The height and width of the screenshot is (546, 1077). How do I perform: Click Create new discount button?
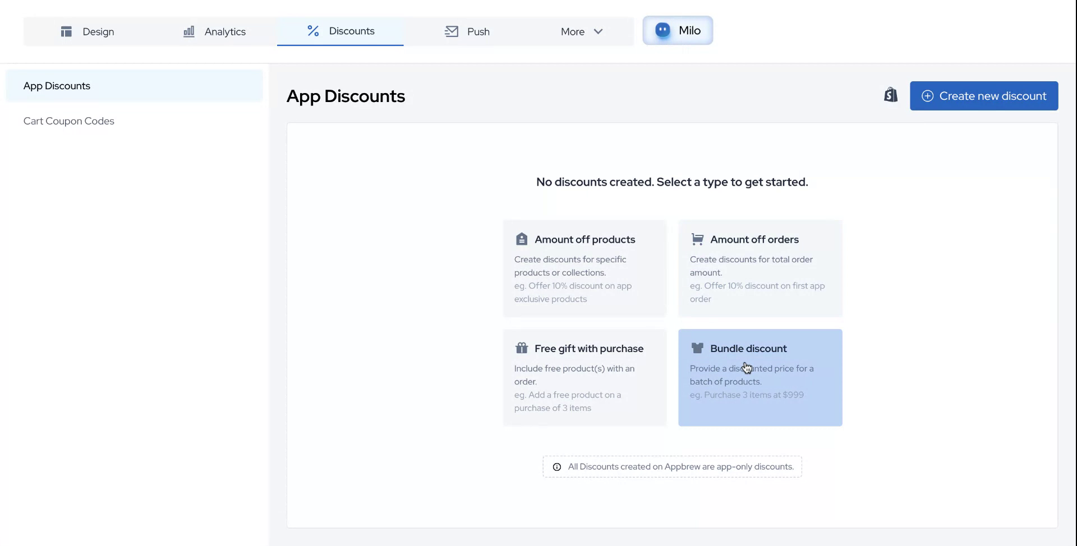984,96
